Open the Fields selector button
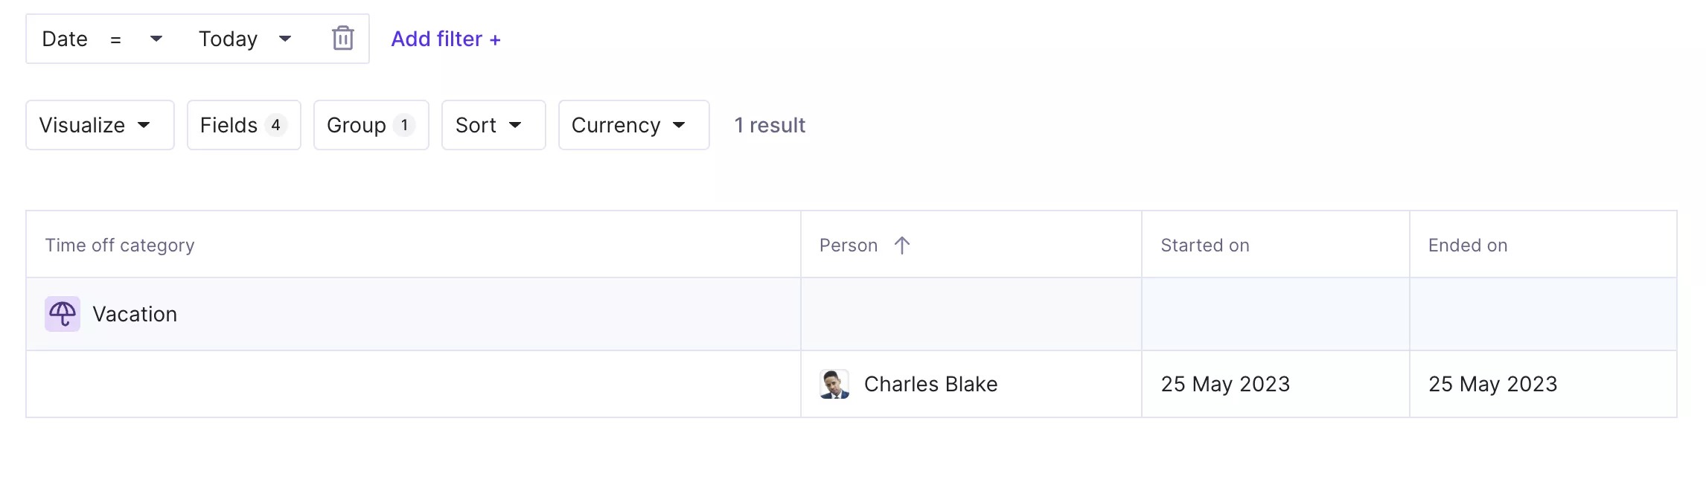Viewport: 1706px width, 491px height. tap(244, 125)
